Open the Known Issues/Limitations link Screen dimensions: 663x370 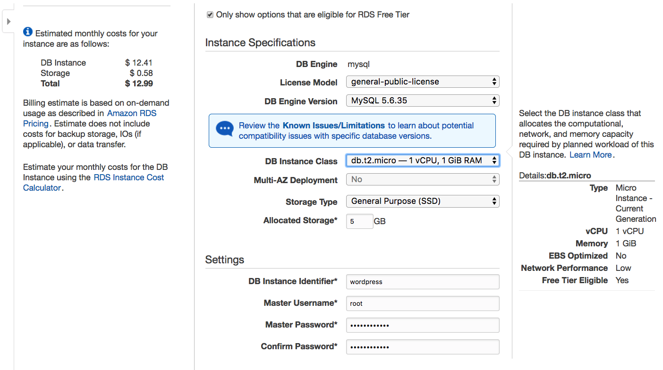click(333, 126)
